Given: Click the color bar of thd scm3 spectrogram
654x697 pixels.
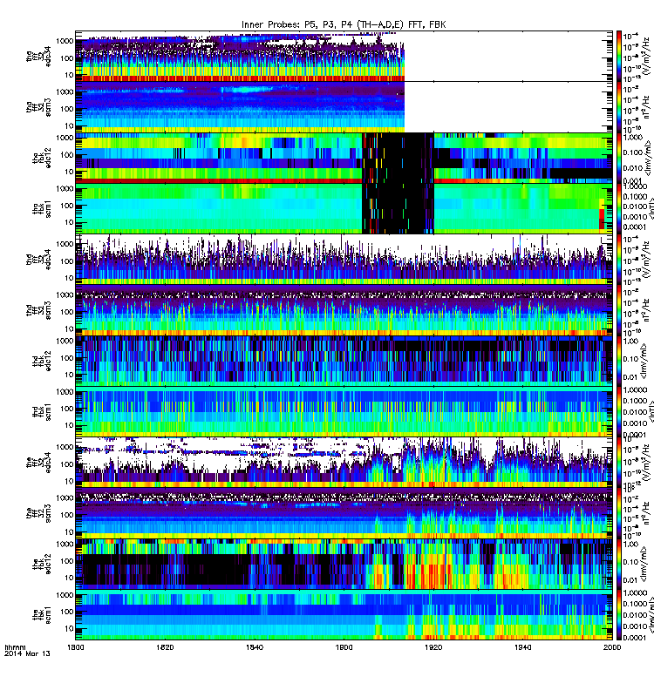Looking at the screenshot, I should [x=619, y=310].
